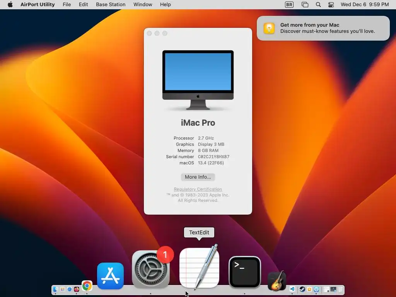
Task: Open Steam from the Dock
Action: pos(302,289)
